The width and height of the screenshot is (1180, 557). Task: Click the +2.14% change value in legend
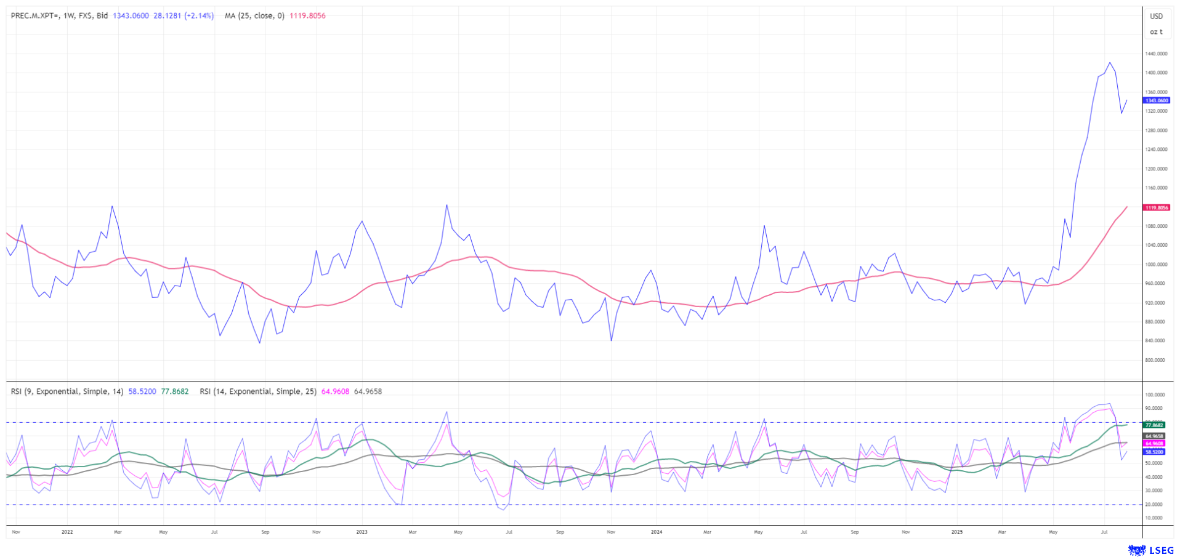[200, 16]
